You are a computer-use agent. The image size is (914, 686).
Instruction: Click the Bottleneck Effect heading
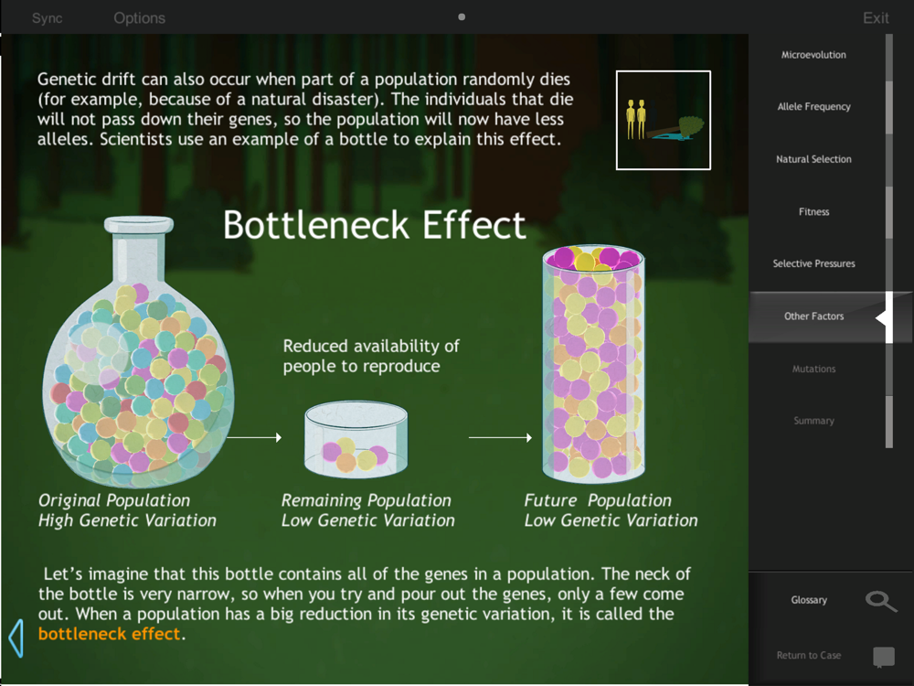[374, 225]
